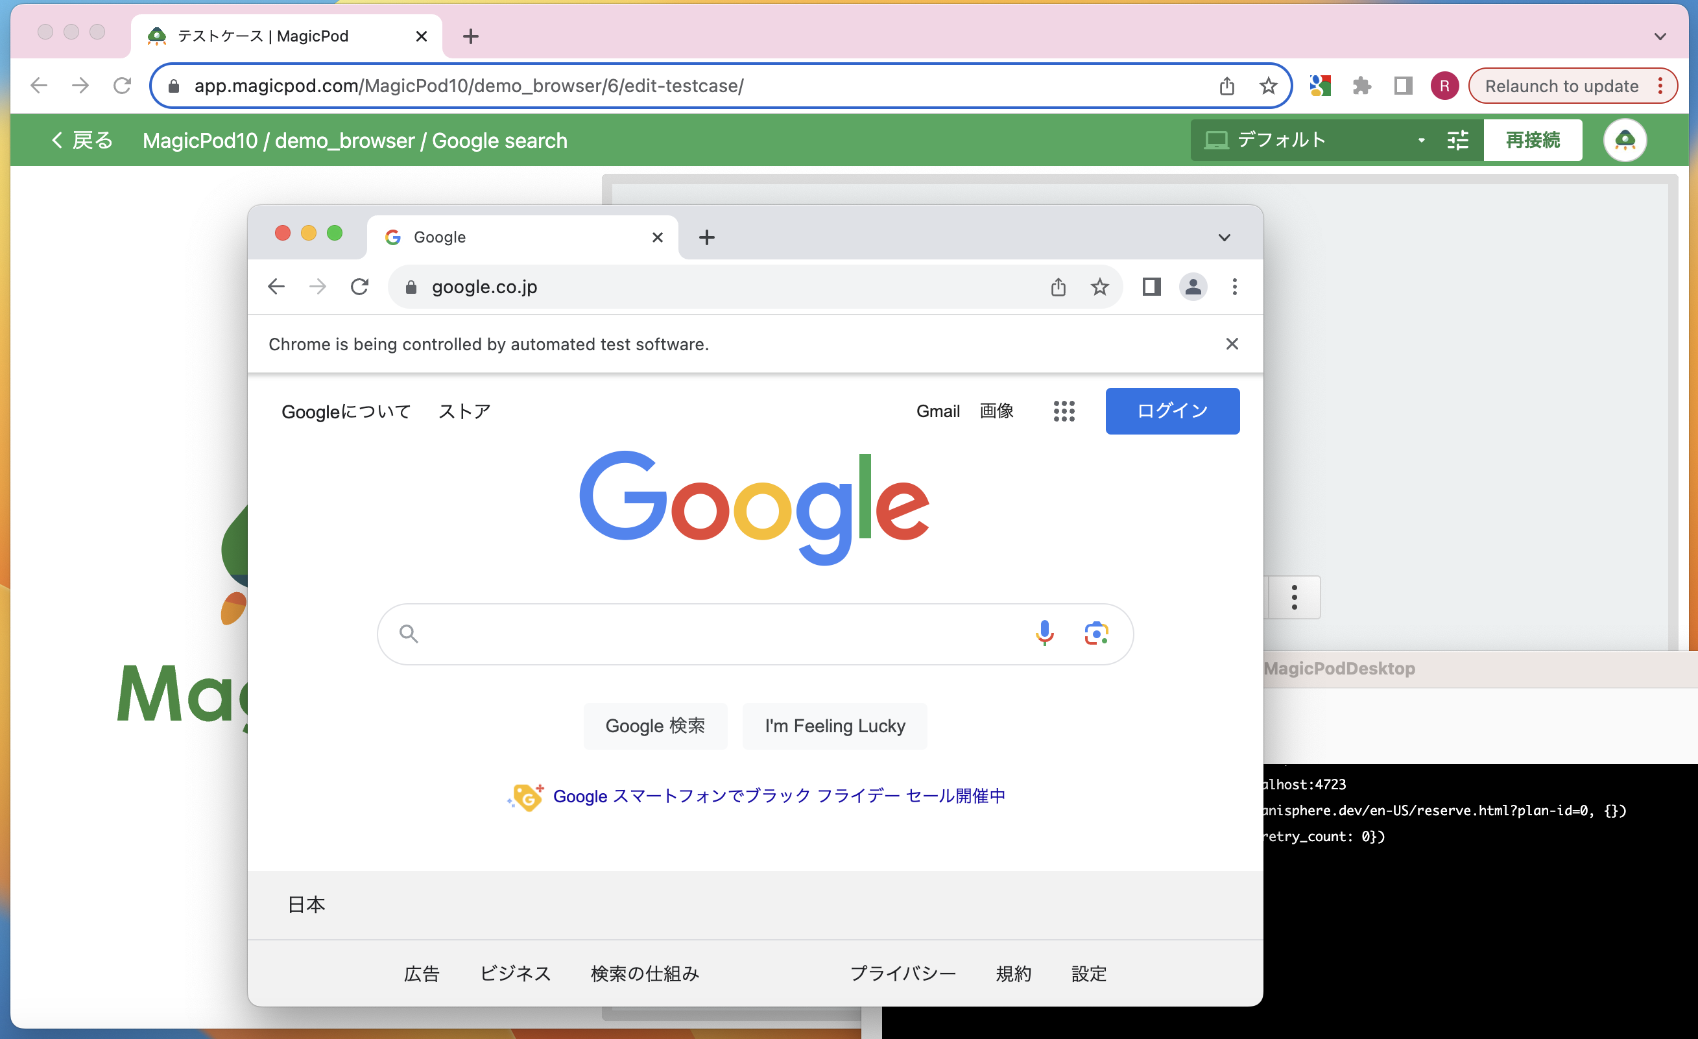Open the ビジネス footer link

pyautogui.click(x=516, y=973)
